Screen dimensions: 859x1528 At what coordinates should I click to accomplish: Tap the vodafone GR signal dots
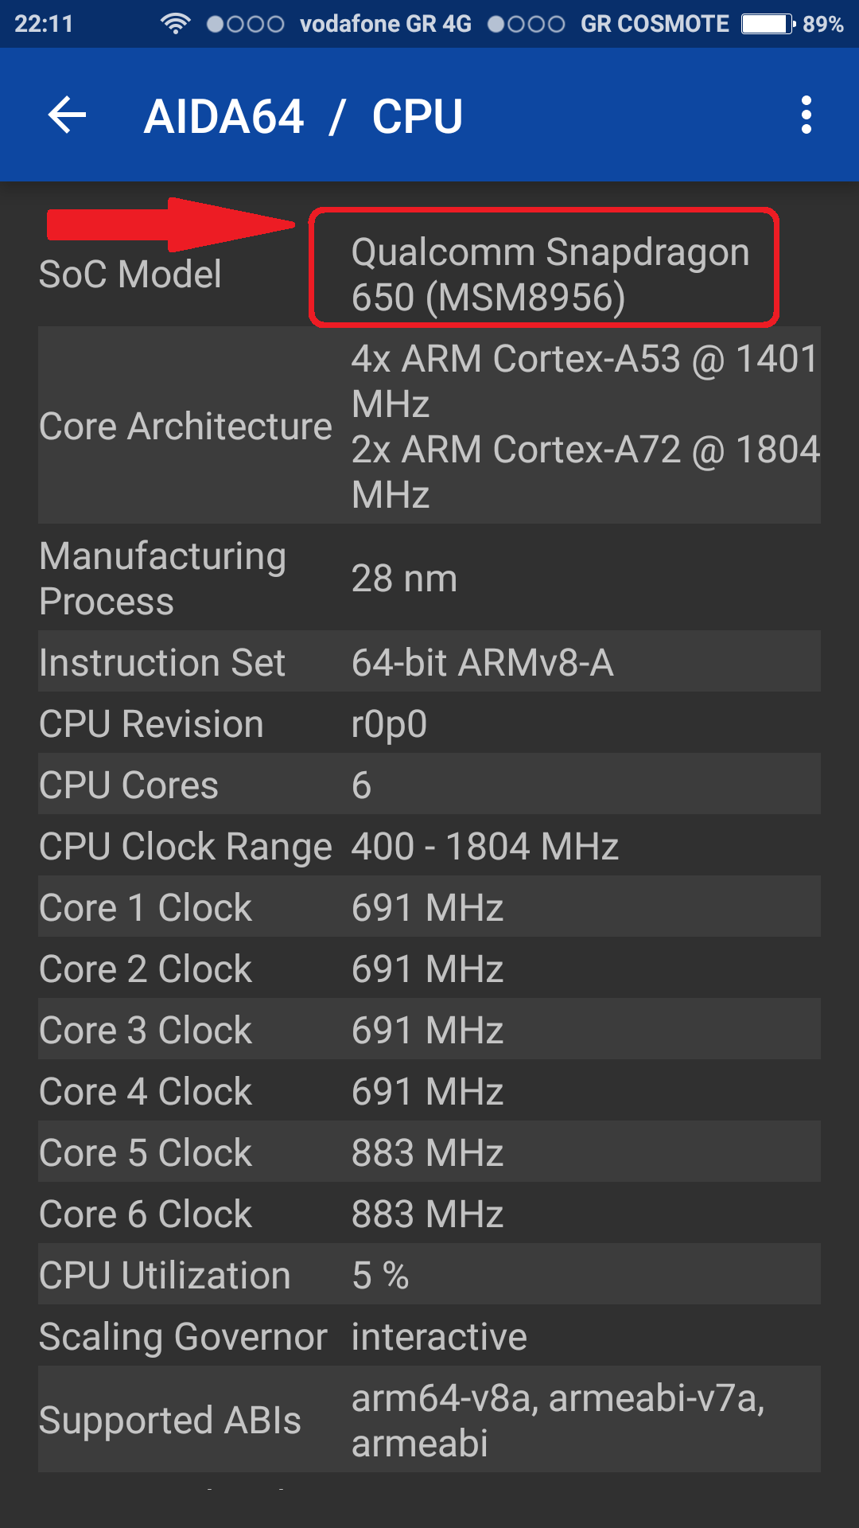pyautogui.click(x=245, y=24)
